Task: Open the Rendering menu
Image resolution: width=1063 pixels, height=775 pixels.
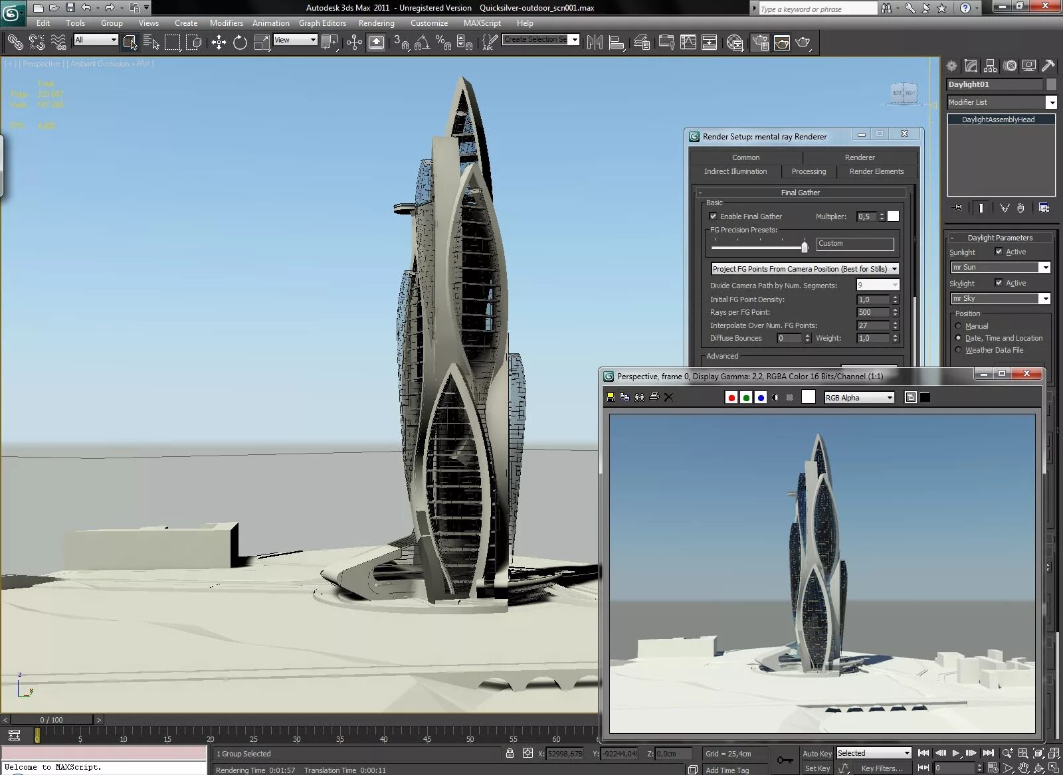Action: coord(376,23)
